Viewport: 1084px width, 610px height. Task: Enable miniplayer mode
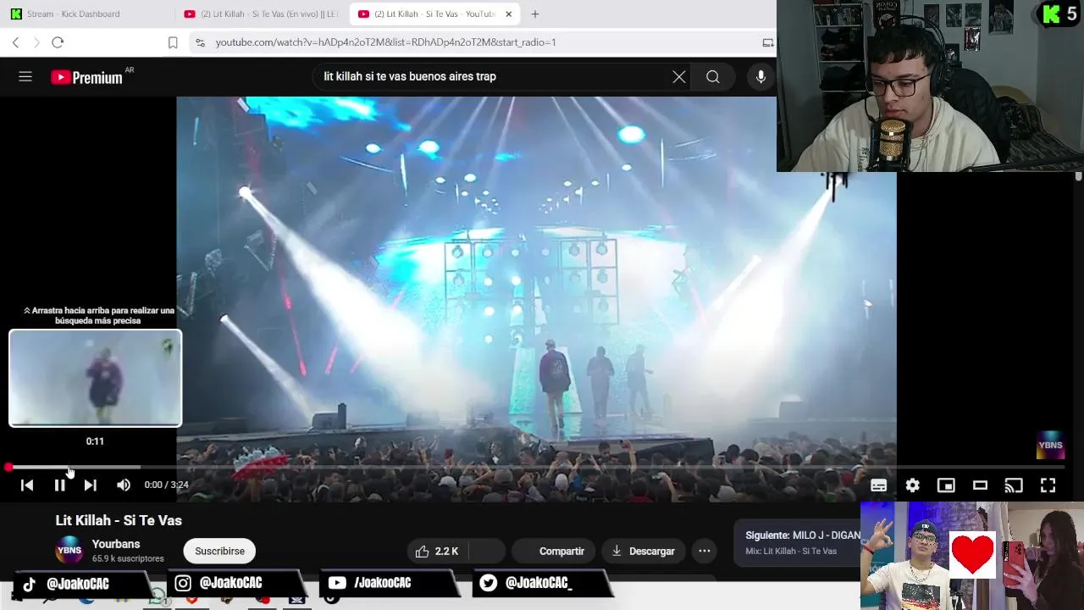coord(946,485)
